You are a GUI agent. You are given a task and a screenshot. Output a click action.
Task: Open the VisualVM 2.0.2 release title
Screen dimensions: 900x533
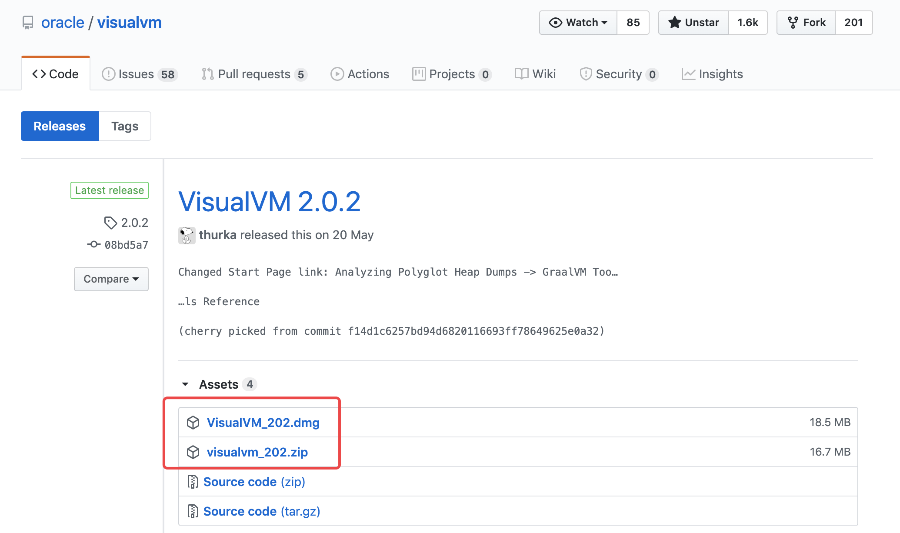click(x=270, y=202)
